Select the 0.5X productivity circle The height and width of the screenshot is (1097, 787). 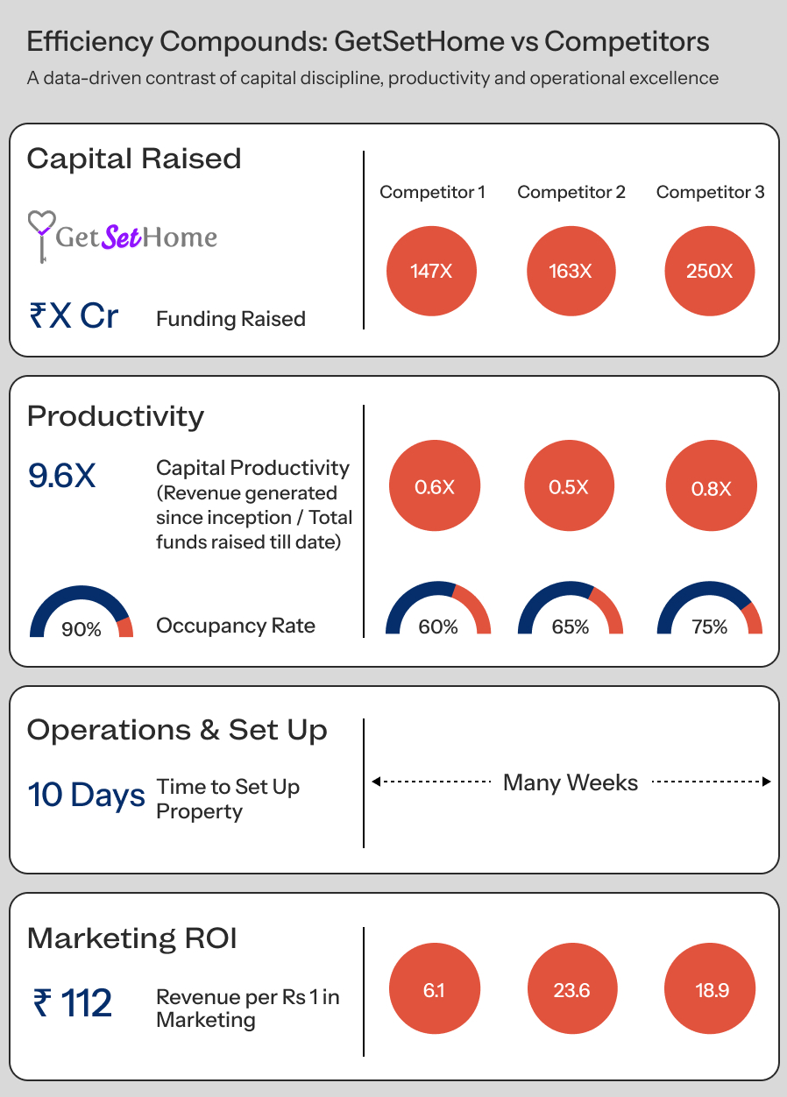coord(569,487)
